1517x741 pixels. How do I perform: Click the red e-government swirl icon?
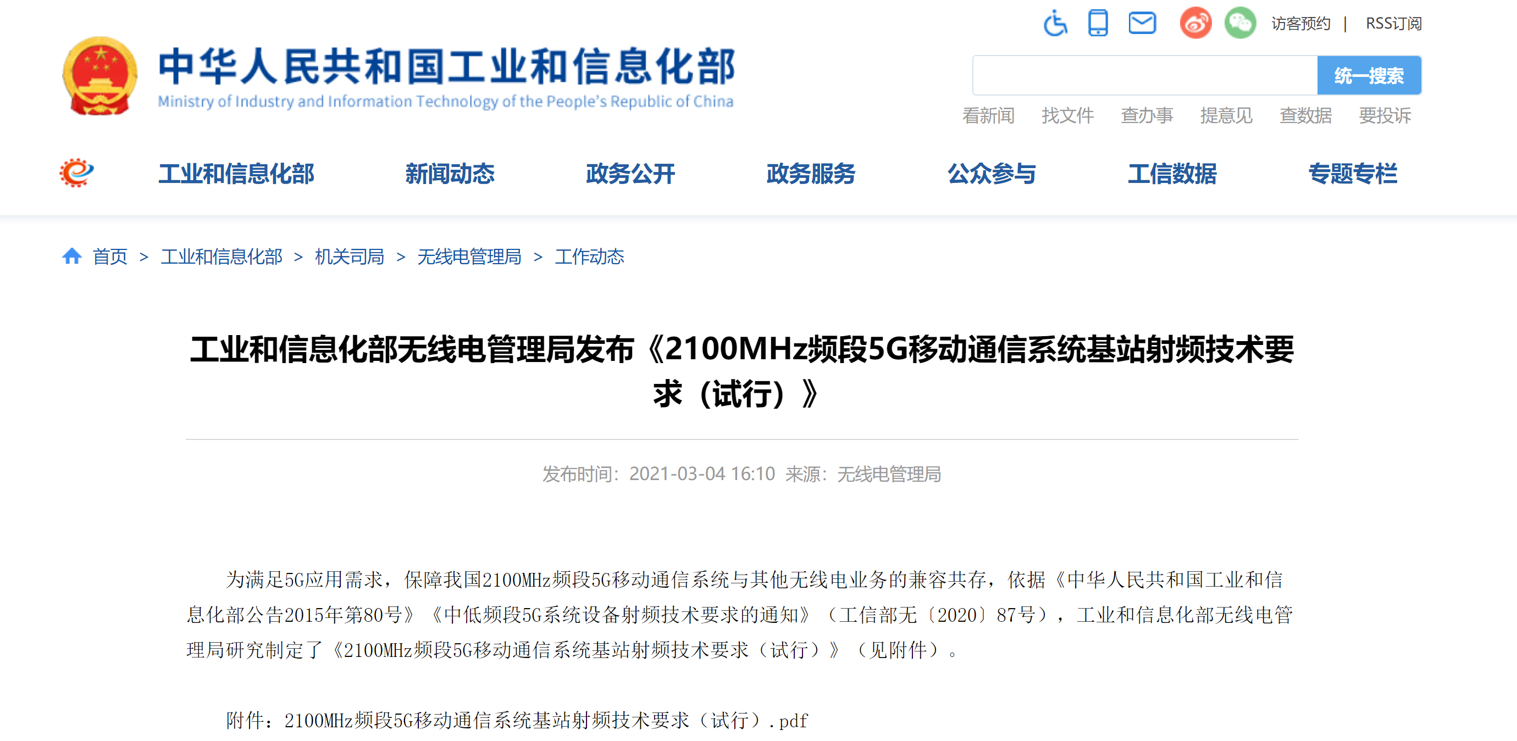pyautogui.click(x=76, y=172)
